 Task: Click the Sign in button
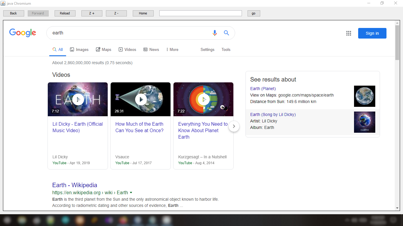372,33
